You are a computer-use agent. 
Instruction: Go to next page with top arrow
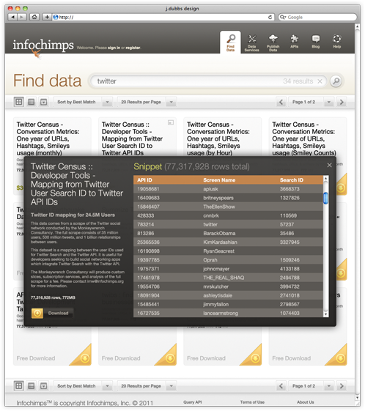click(x=342, y=102)
